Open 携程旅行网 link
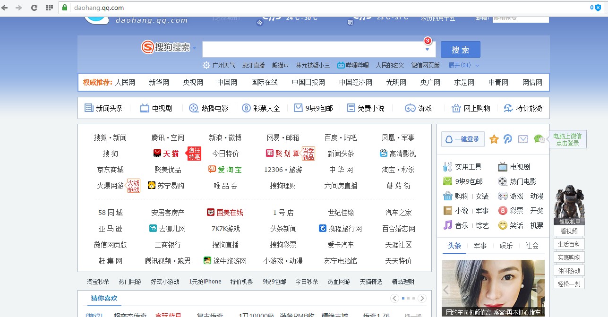 (341, 229)
